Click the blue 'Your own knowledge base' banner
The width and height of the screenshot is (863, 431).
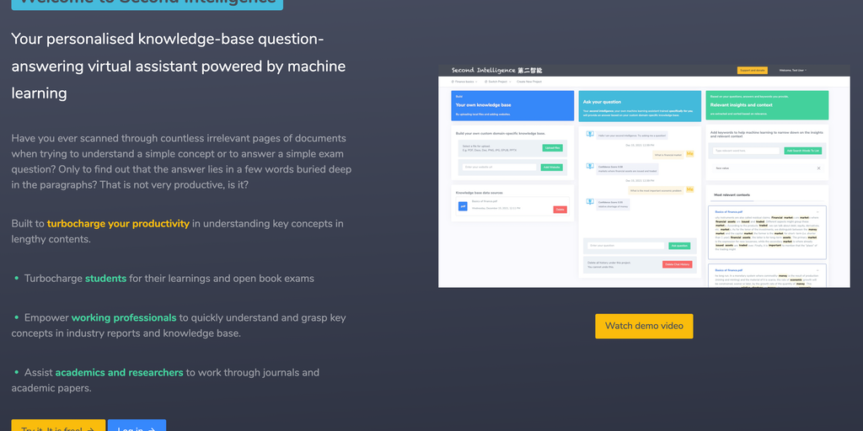coord(512,105)
